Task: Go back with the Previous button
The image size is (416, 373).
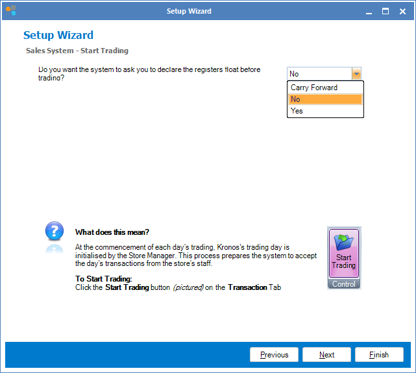Action: click(x=274, y=355)
